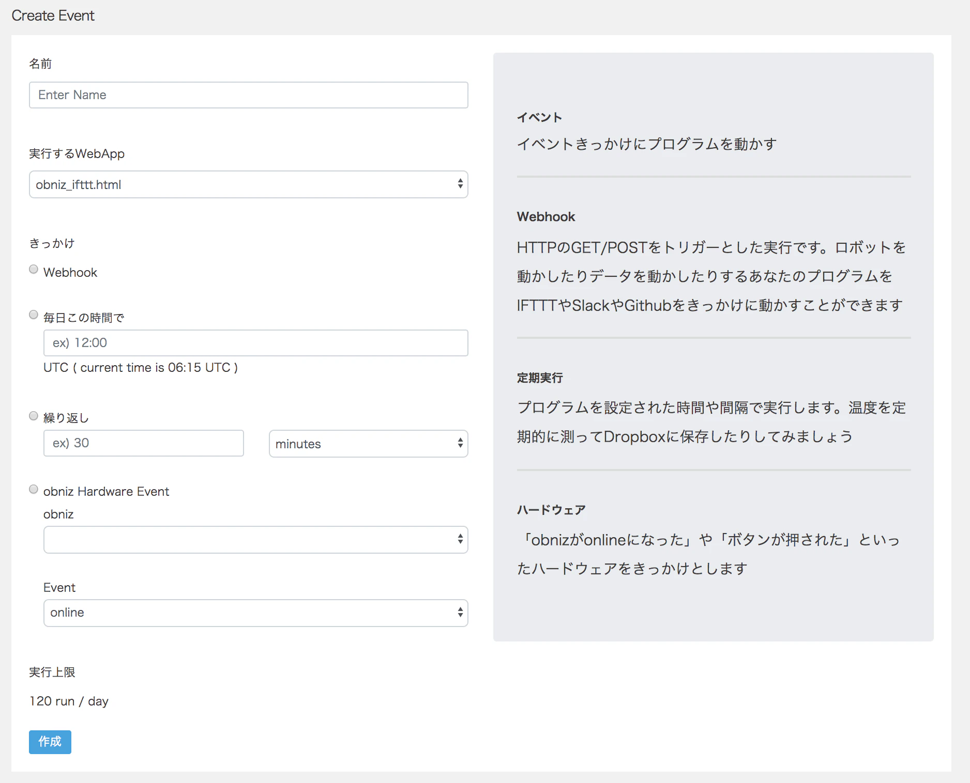Click the Webhook radio label text
Viewport: 970px width, 783px height.
click(x=70, y=273)
